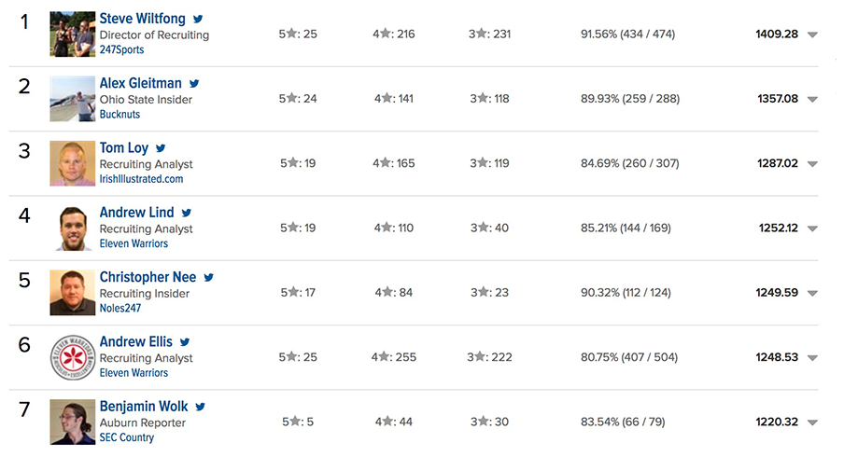Click Alex Gleitman's Twitter bird icon

tap(194, 83)
